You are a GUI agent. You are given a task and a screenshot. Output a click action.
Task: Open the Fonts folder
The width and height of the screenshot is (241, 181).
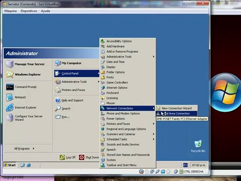click(x=128, y=77)
